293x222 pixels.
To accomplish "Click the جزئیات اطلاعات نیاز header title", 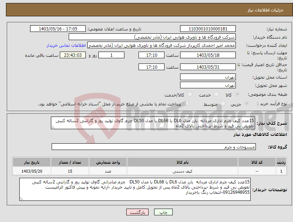I will pyautogui.click(x=266, y=10).
